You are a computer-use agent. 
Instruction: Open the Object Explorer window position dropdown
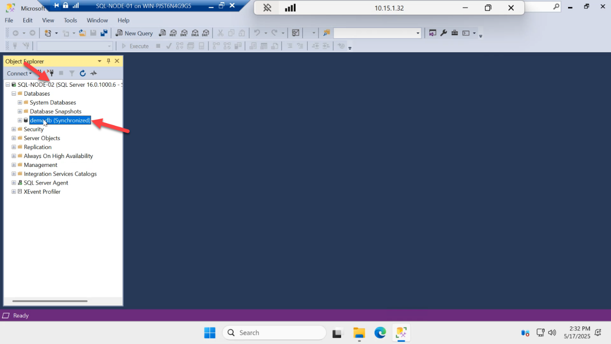click(100, 61)
